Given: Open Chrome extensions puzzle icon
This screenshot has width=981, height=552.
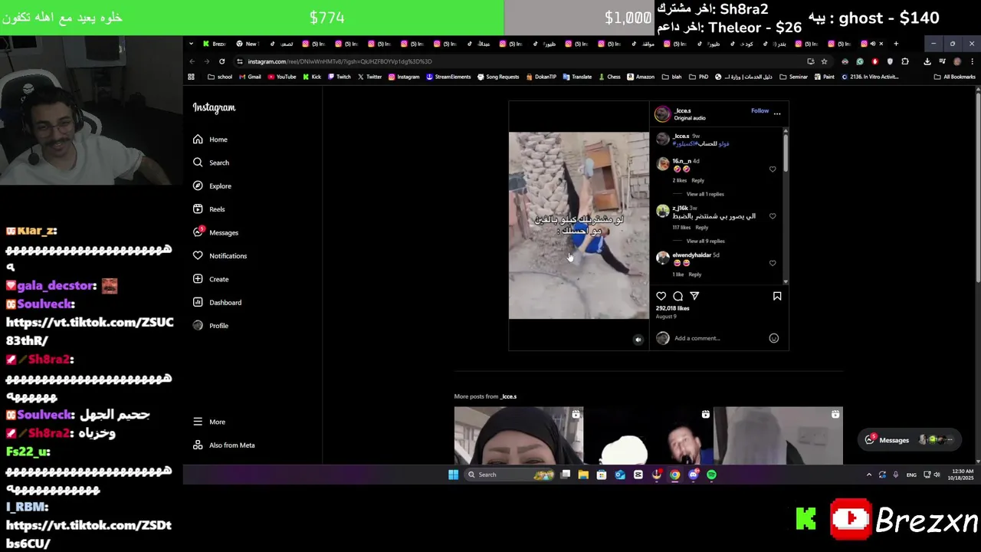Looking at the screenshot, I should [x=905, y=61].
